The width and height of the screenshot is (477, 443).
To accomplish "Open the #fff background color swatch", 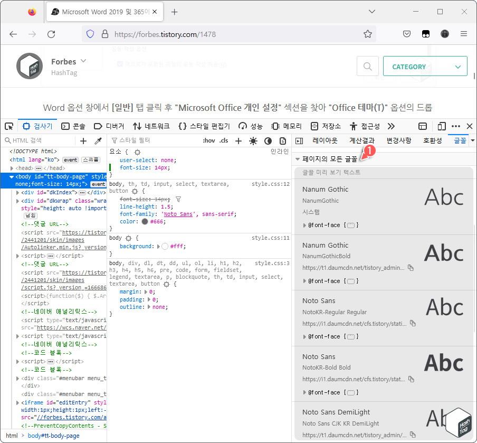I will click(165, 246).
